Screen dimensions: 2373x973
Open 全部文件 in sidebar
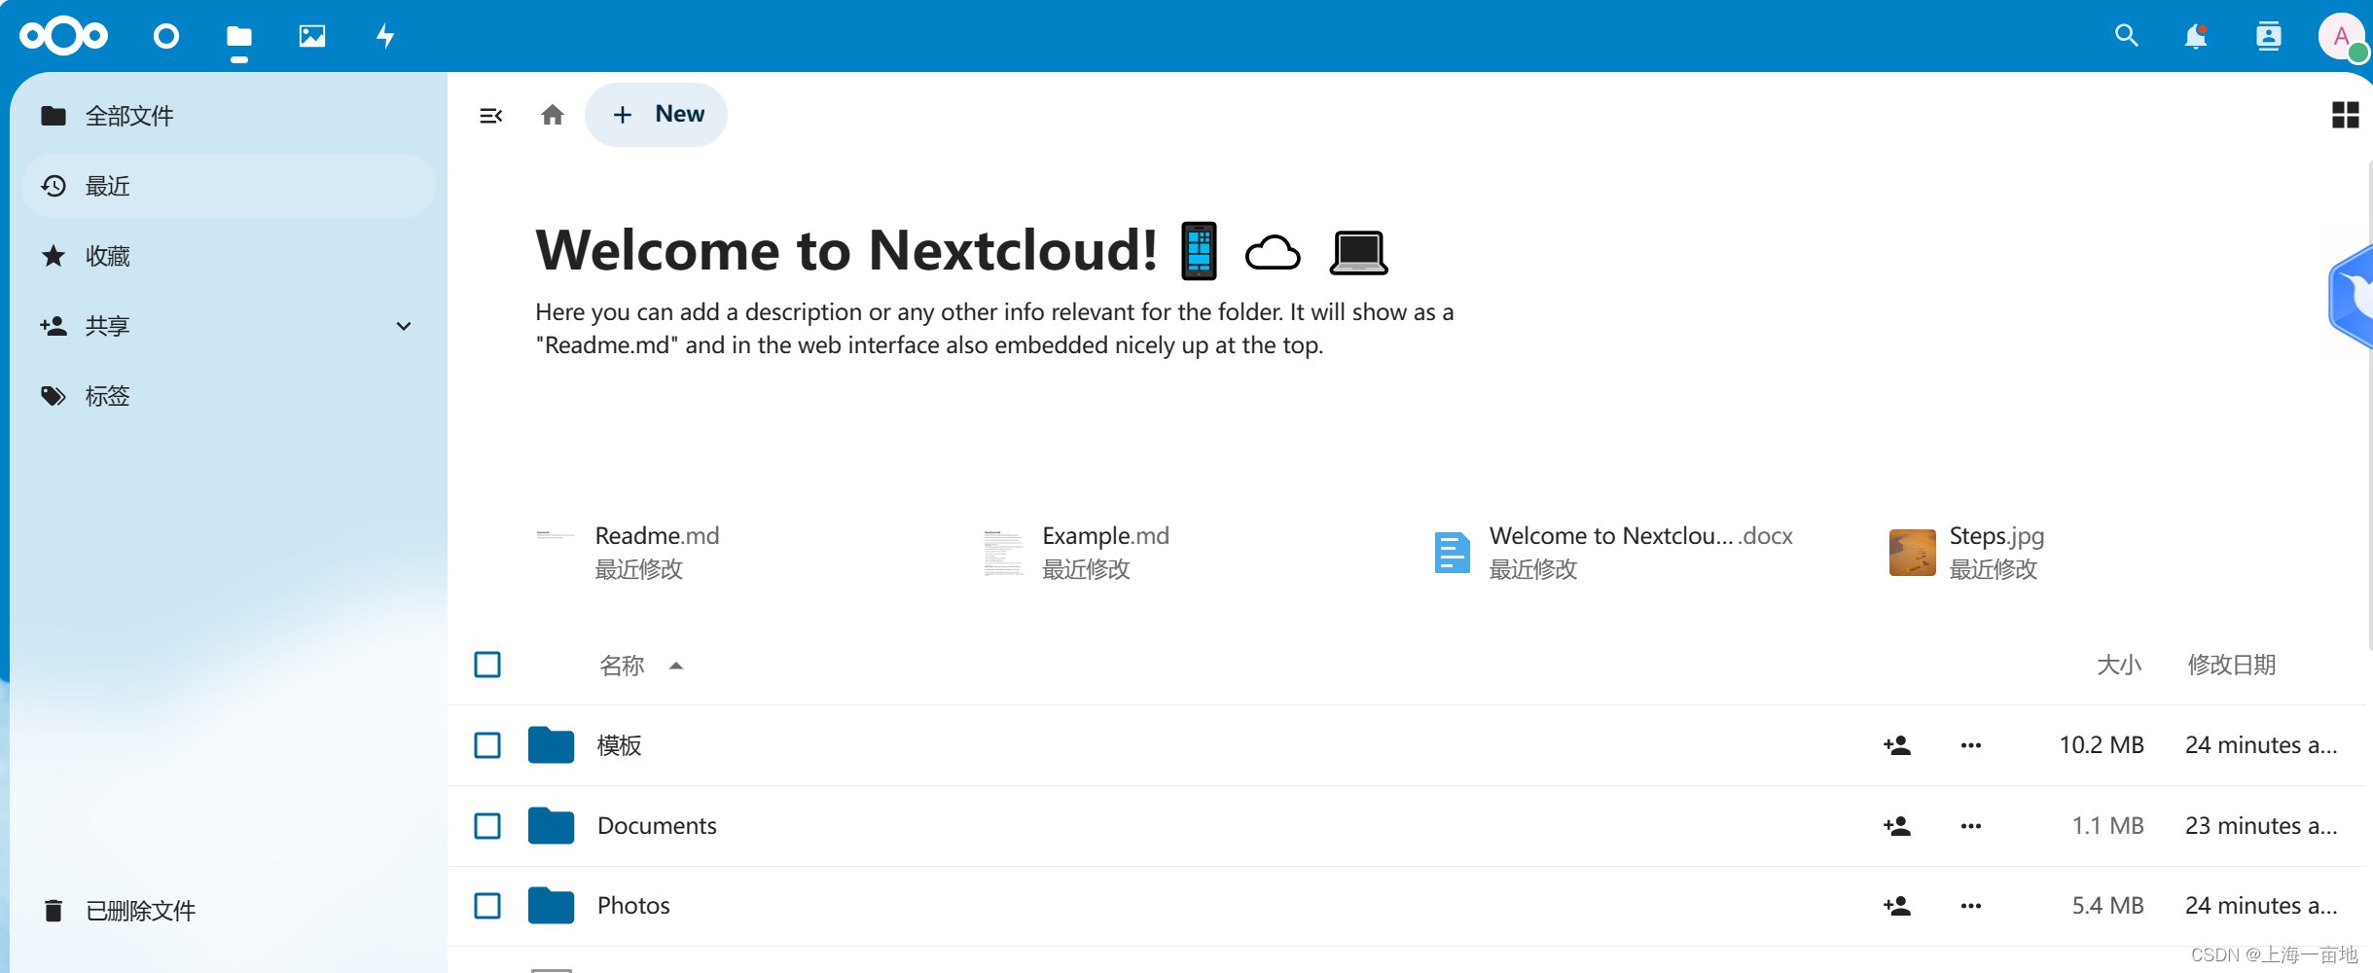point(228,116)
